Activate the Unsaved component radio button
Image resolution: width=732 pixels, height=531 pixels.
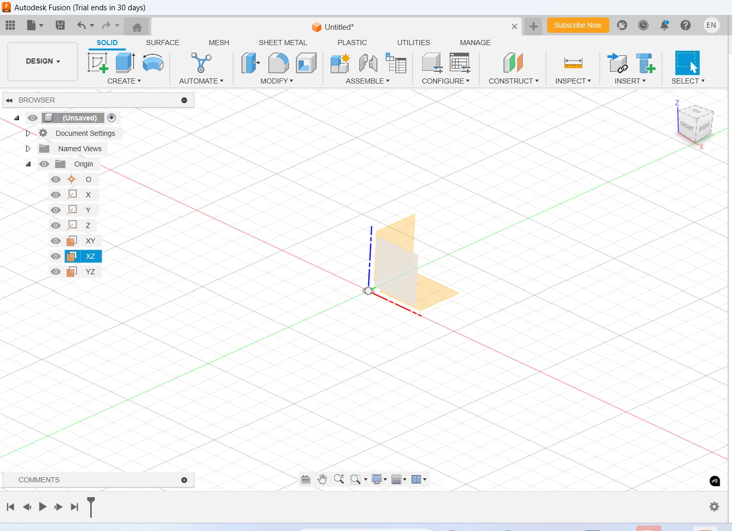(x=112, y=118)
